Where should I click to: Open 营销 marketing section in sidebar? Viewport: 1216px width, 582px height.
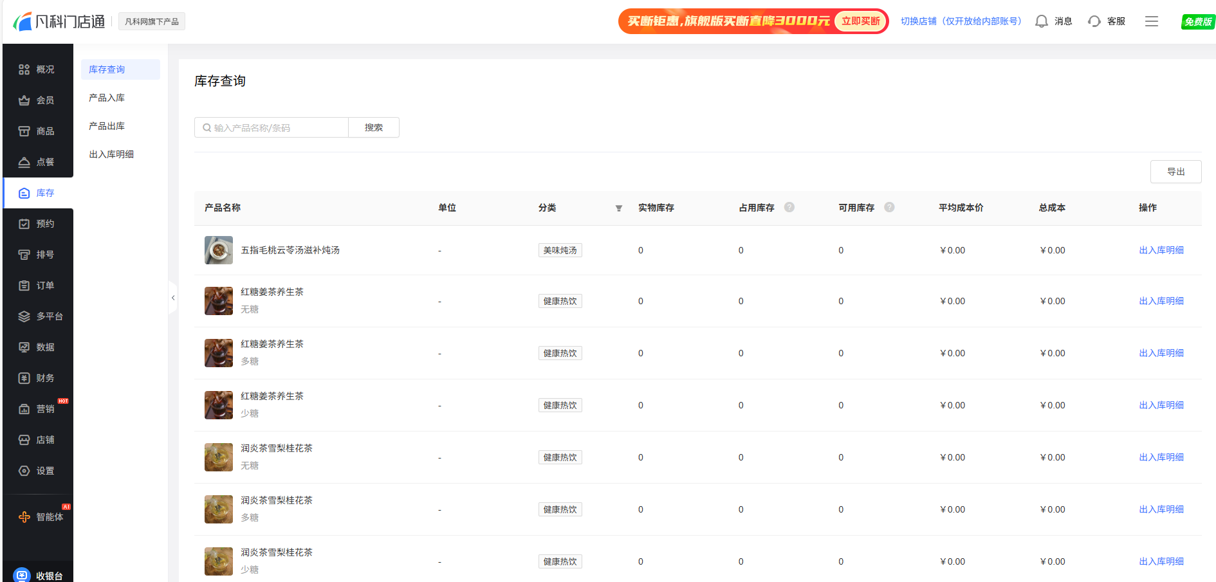[x=37, y=409]
